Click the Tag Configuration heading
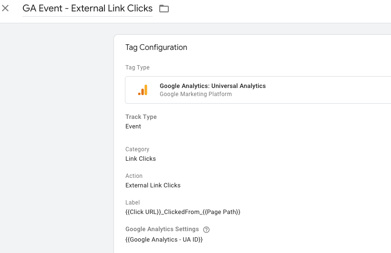Viewport: 391px width, 253px height. (156, 47)
